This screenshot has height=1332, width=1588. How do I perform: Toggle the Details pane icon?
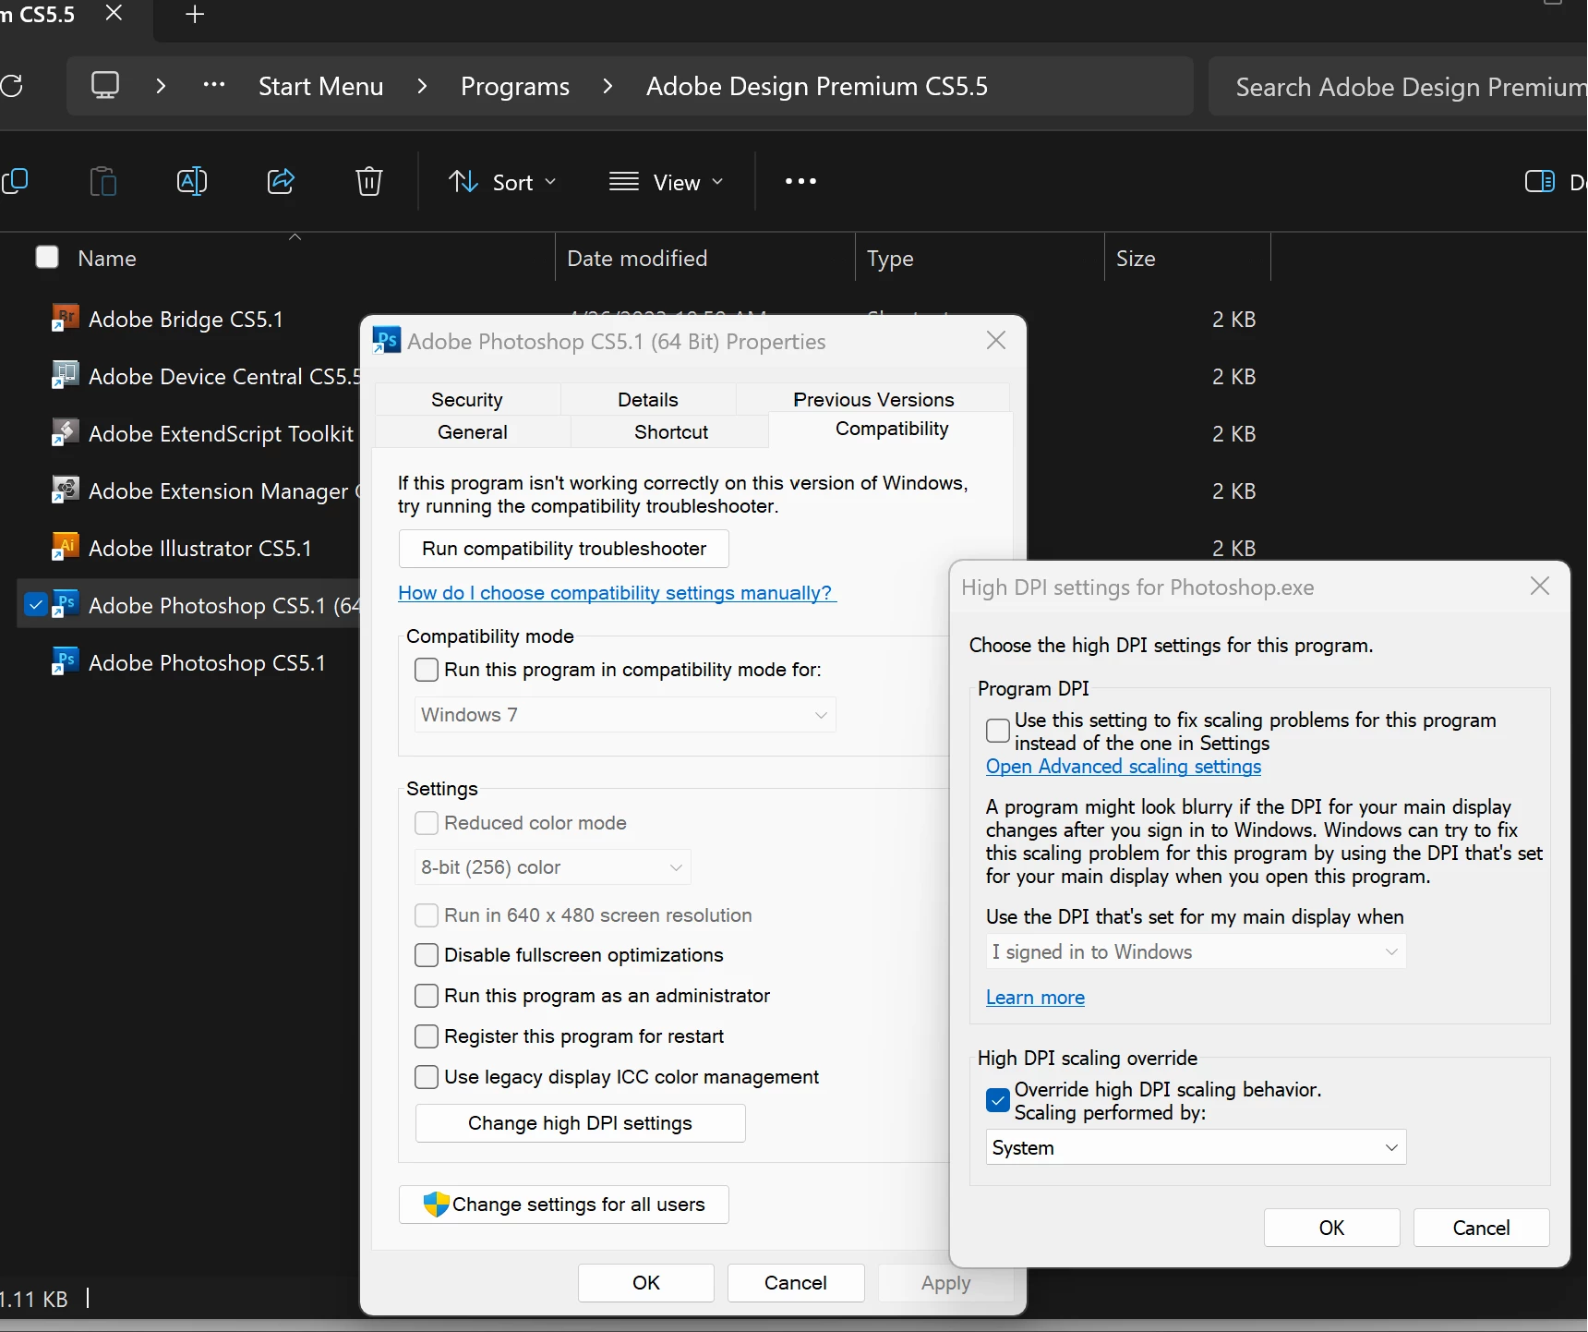[x=1540, y=181]
